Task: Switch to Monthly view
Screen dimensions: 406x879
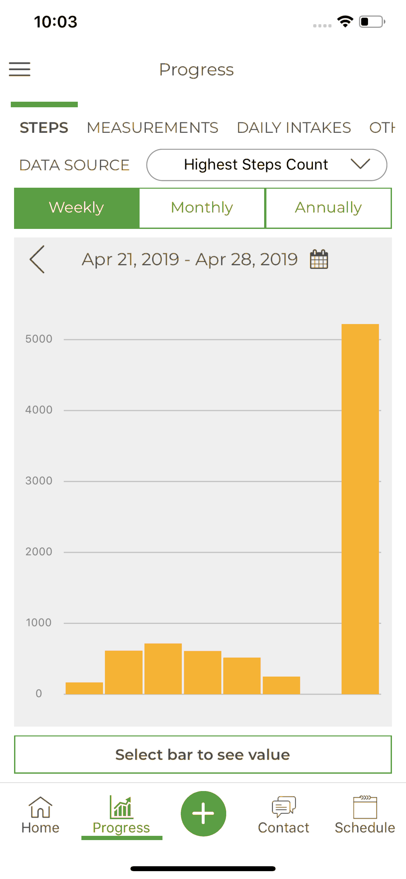Action: (x=202, y=208)
